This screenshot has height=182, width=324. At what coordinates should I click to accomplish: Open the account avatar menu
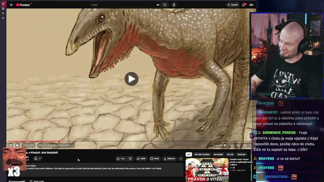point(251,5)
